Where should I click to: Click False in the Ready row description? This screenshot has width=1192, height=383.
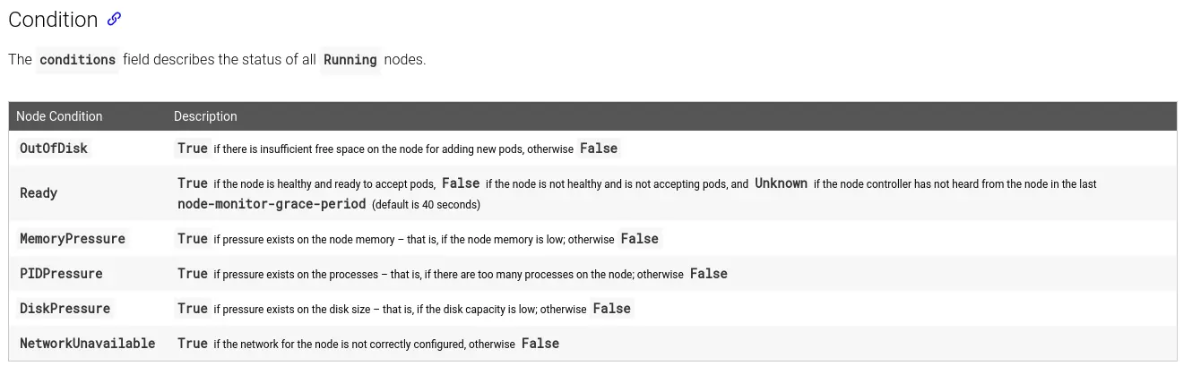pyautogui.click(x=461, y=183)
